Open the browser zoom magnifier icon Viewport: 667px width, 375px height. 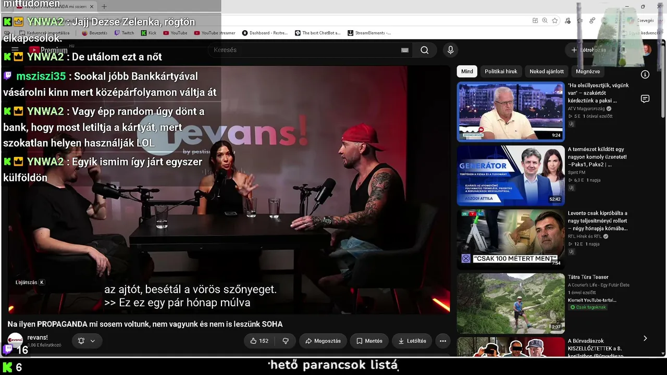tap(545, 20)
